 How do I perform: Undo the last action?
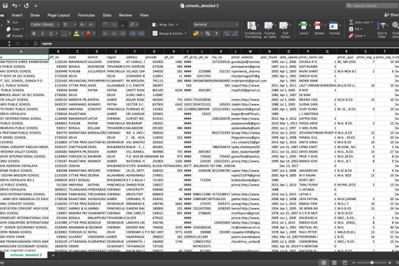pyautogui.click(x=15, y=5)
